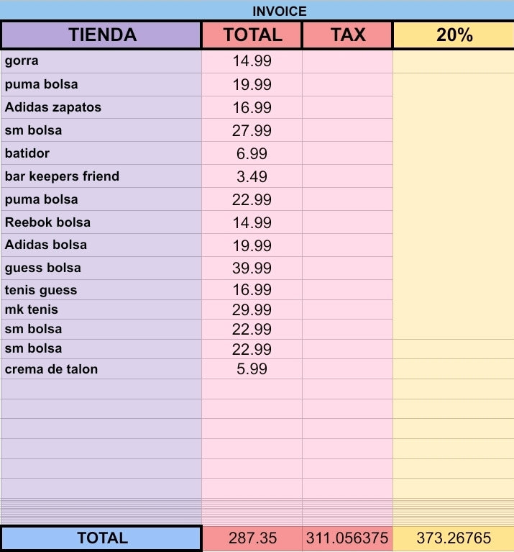Click the blue TOTAL label cell
Screen dimensions: 514x552
(101, 538)
